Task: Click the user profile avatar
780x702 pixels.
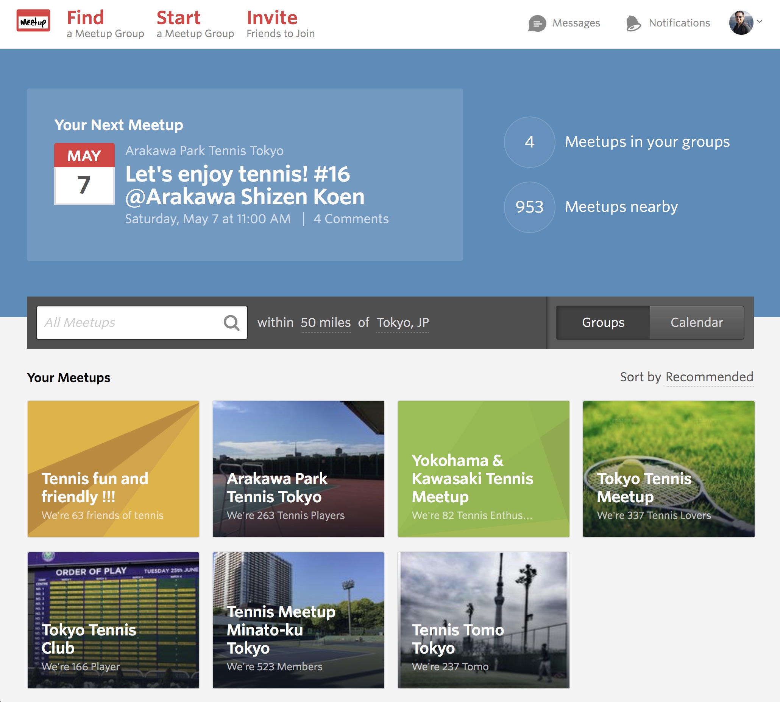Action: coord(740,23)
